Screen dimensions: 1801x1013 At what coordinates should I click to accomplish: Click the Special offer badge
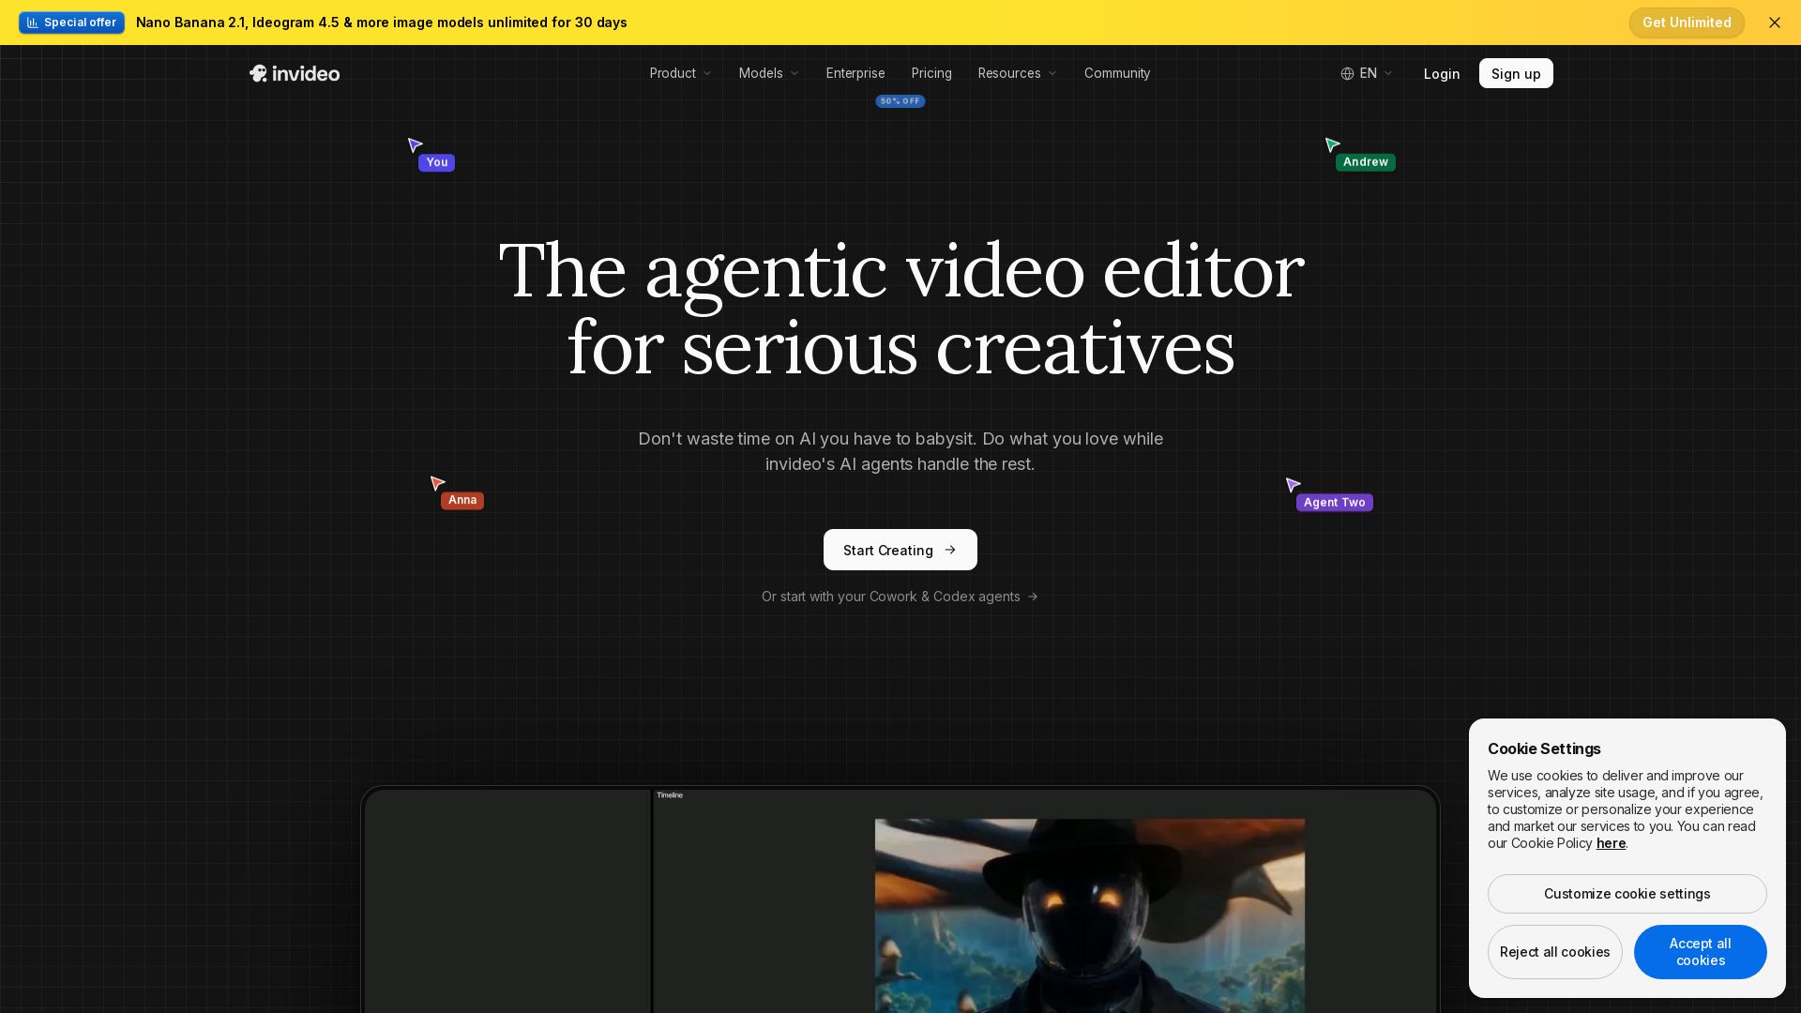[71, 23]
